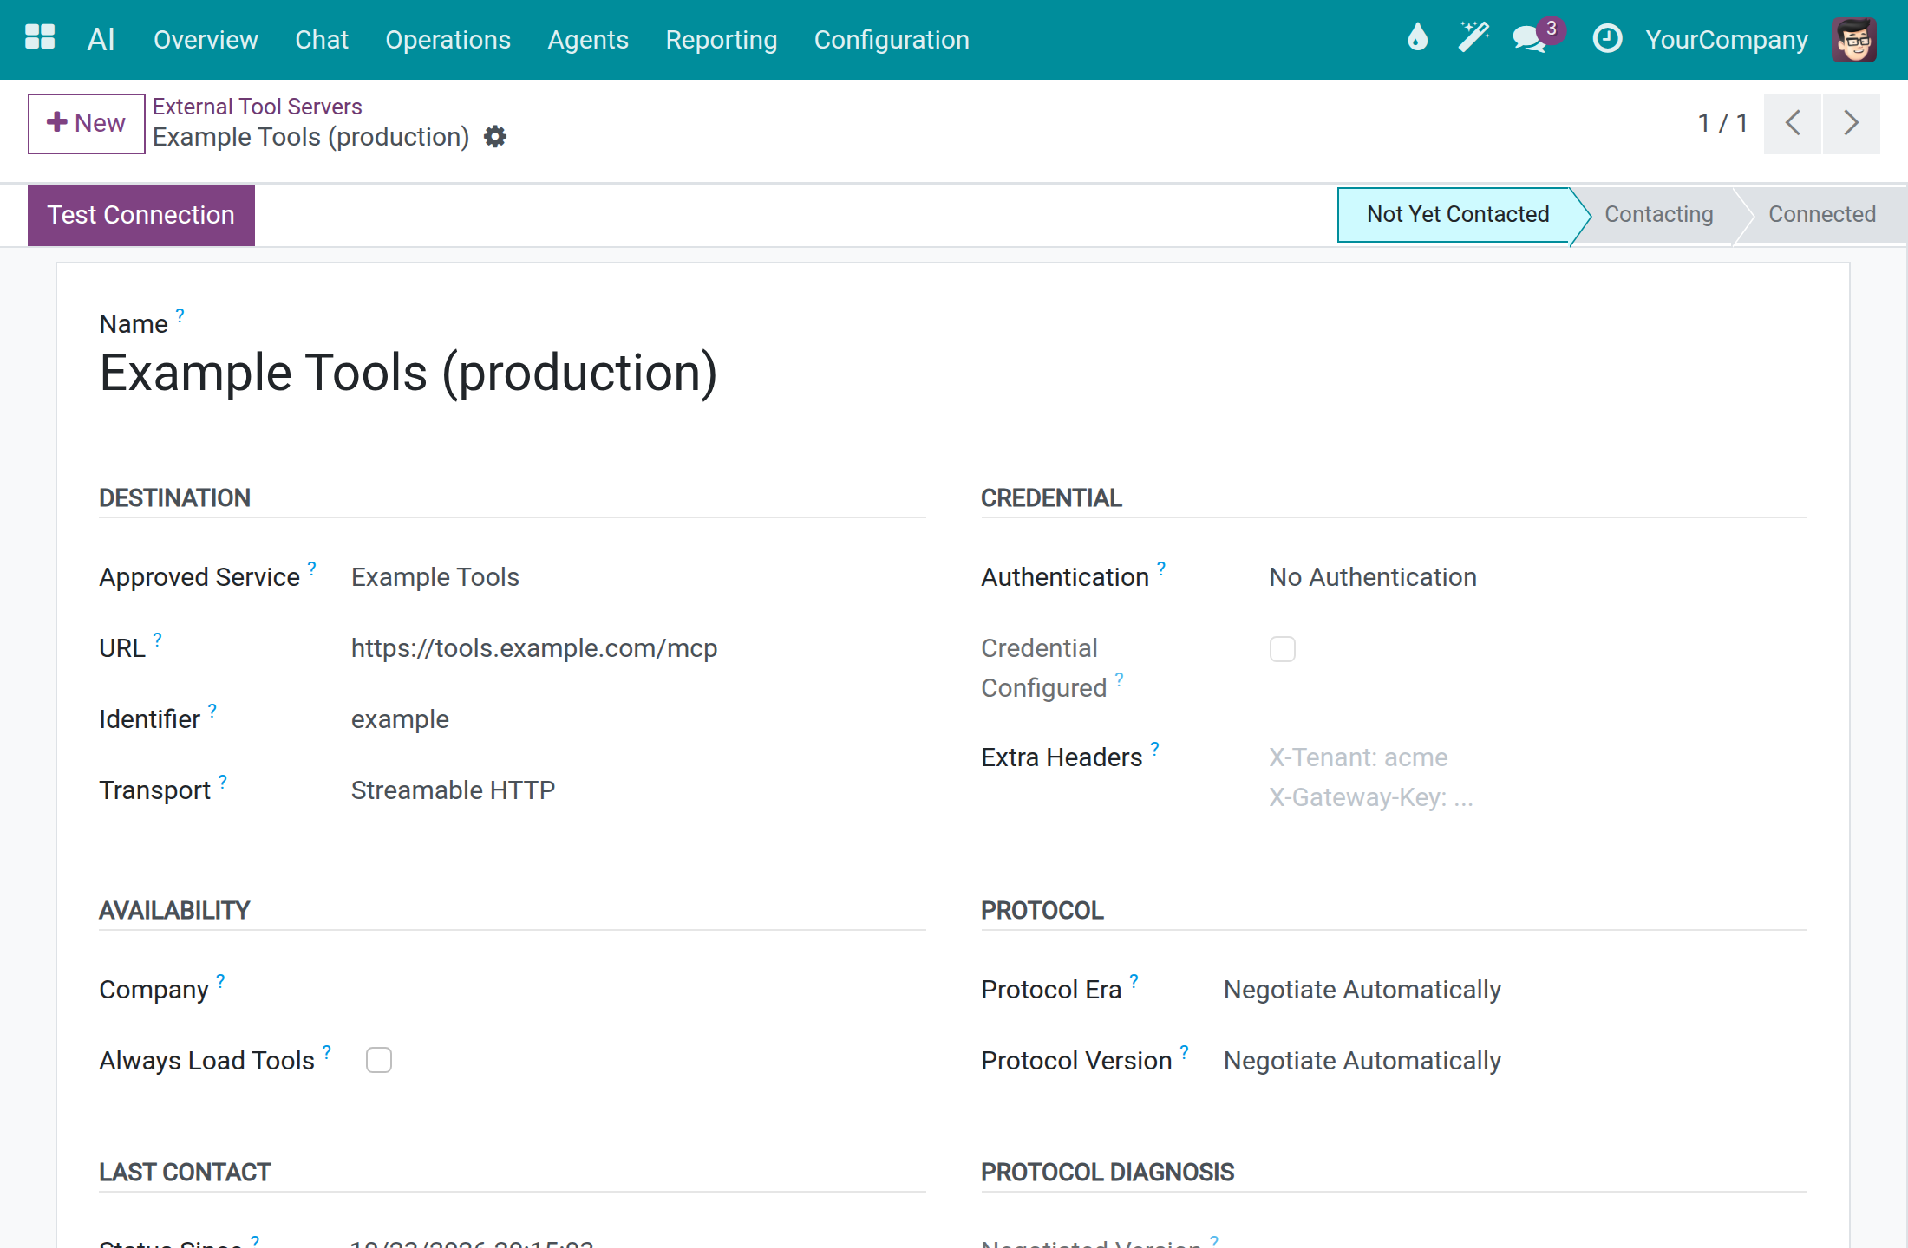
Task: Click the Test Connection button
Action: click(x=141, y=215)
